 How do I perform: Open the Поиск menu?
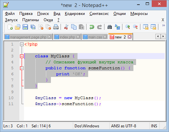coord(43,14)
